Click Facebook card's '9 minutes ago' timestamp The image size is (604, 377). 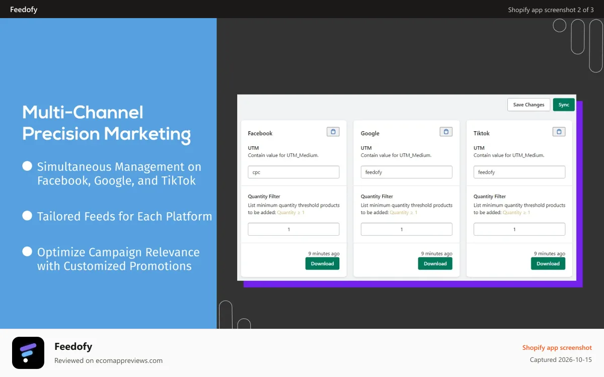[324, 253]
